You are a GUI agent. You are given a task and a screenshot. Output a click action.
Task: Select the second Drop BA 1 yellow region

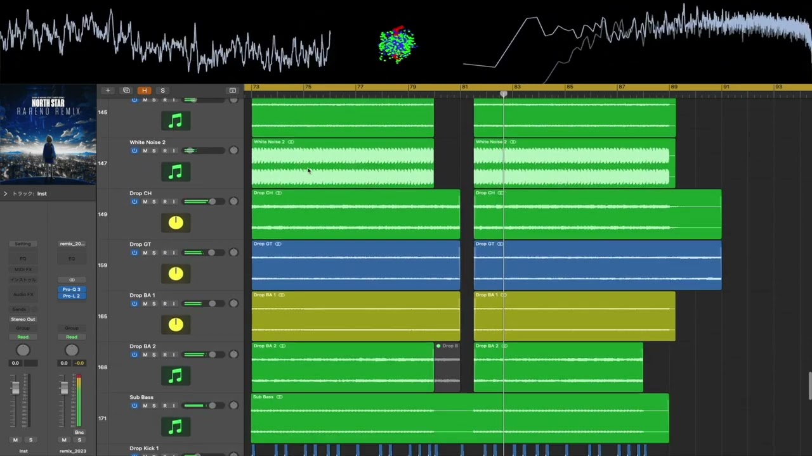click(x=575, y=316)
